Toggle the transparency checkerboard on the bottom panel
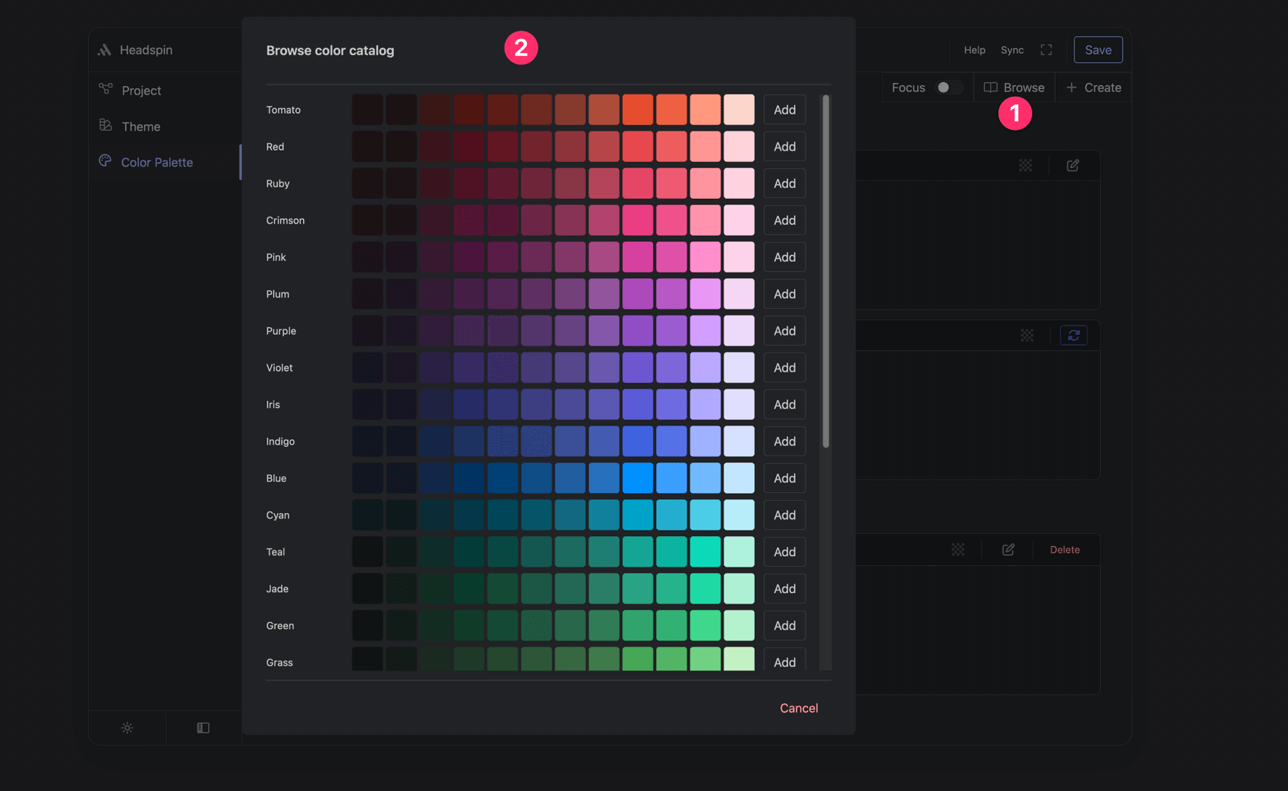Screen dimensions: 1288x791 pyautogui.click(x=957, y=549)
